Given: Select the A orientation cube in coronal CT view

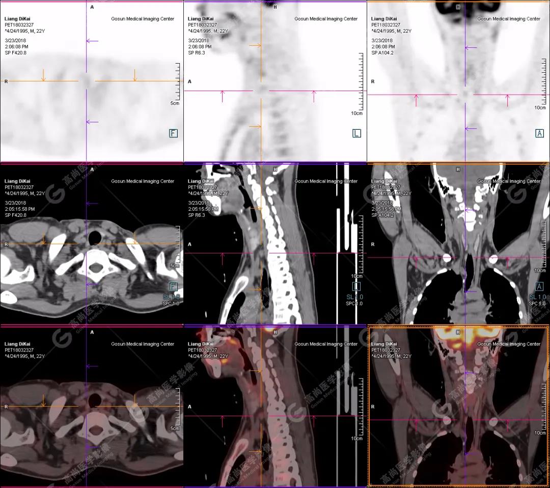Looking at the screenshot, I should (x=539, y=286).
